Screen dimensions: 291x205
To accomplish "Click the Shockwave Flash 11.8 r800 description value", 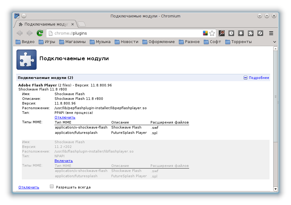I will [x=79, y=99].
